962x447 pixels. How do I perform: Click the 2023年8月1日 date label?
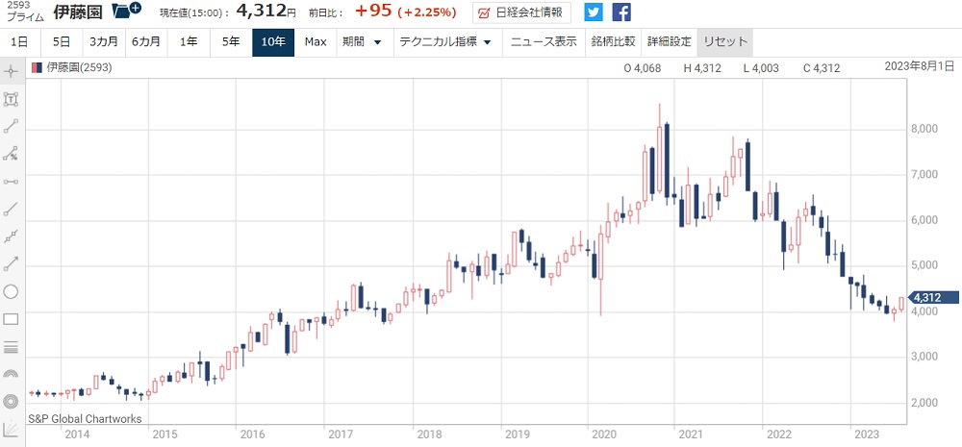(920, 67)
